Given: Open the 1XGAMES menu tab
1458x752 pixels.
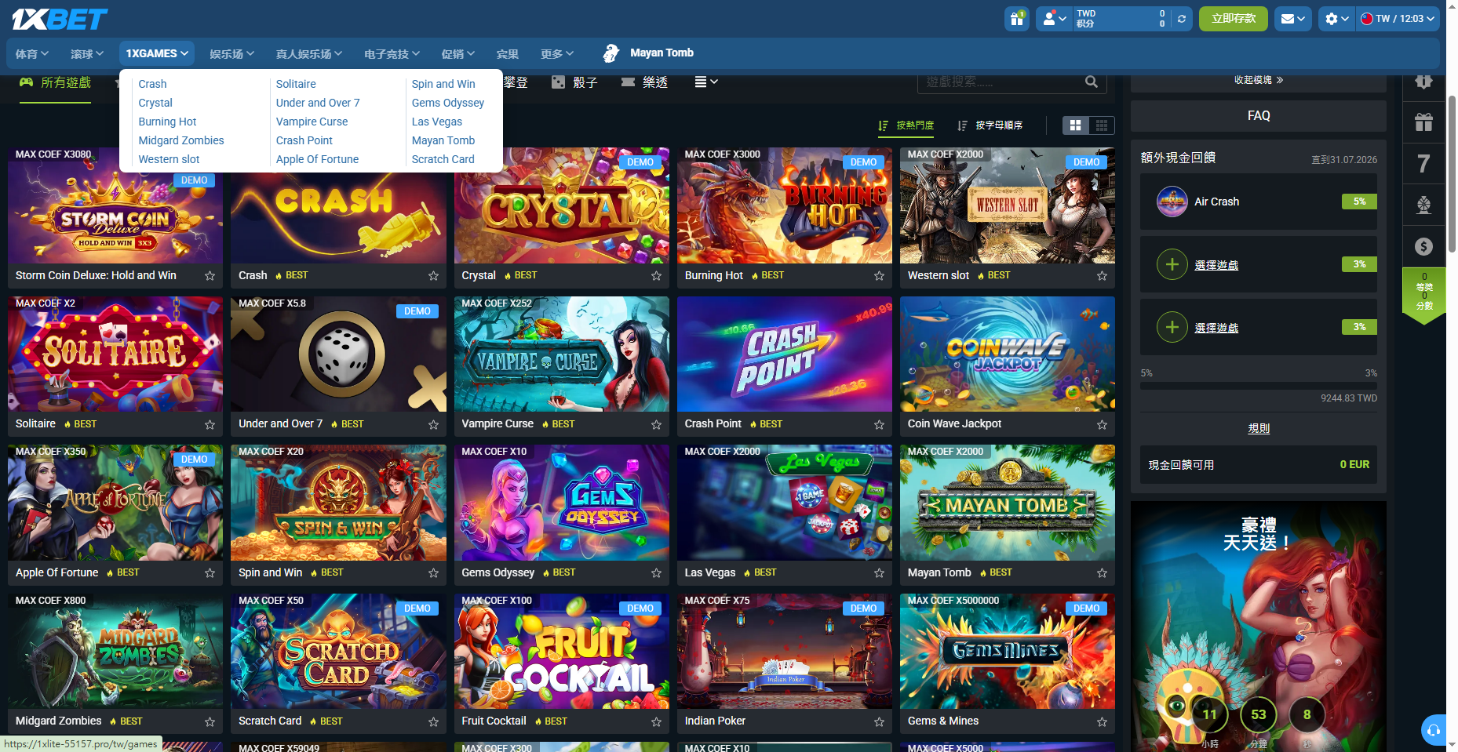Looking at the screenshot, I should 157,53.
